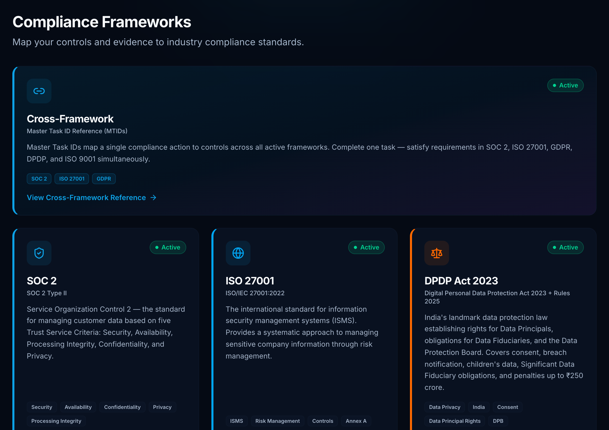Click "India's landmark data protection law" description
Viewport: 609px width, 430px height.
pyautogui.click(x=504, y=352)
